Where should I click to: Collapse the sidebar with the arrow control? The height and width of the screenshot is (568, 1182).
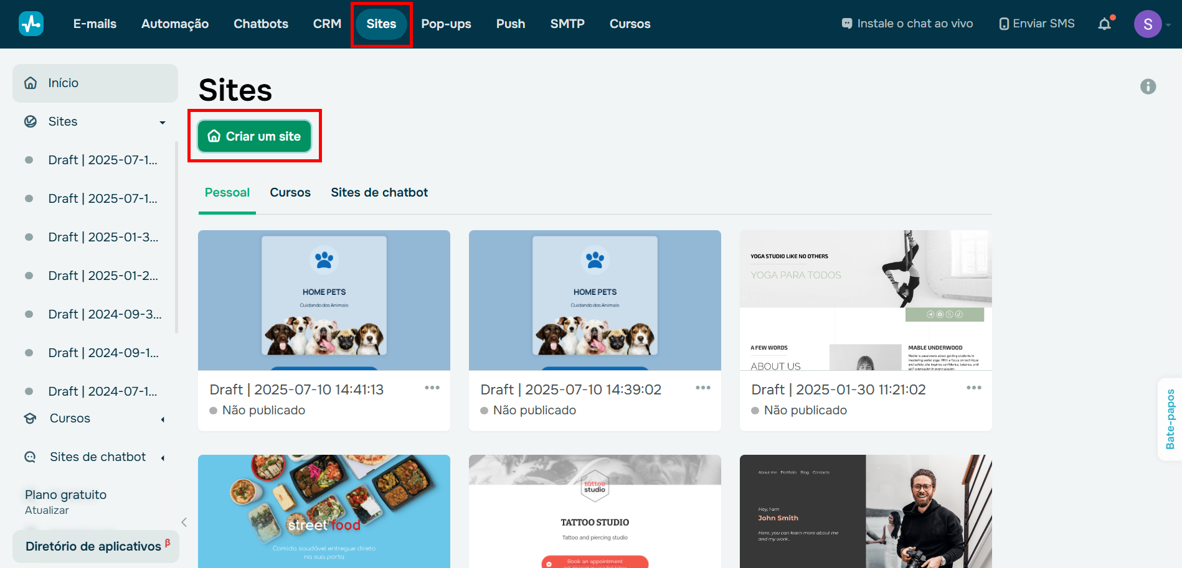pos(184,522)
